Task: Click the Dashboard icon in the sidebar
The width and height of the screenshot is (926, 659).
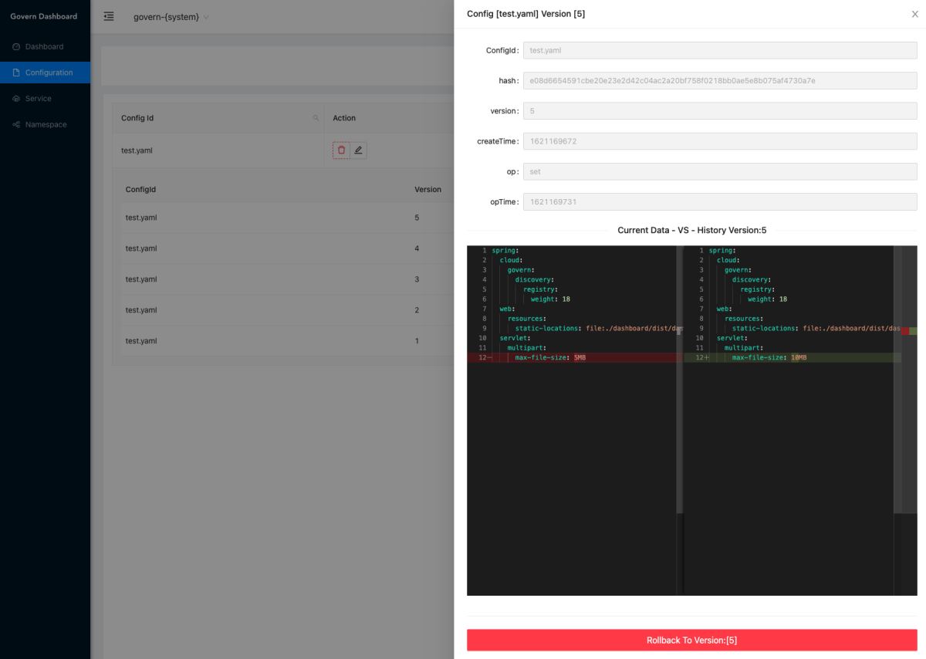Action: 16,47
